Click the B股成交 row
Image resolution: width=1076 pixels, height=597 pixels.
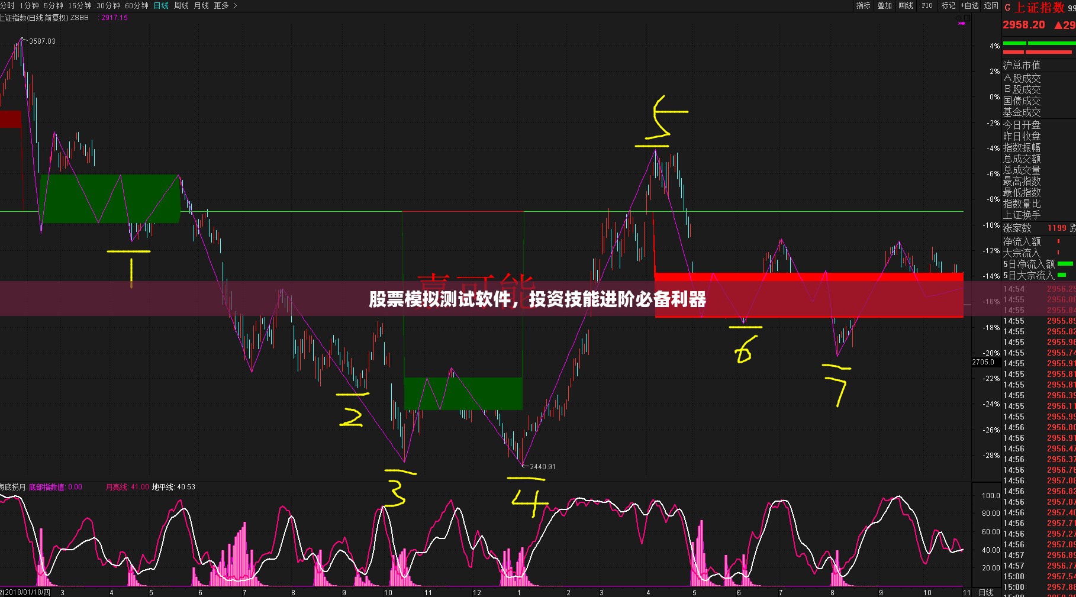tap(1039, 89)
